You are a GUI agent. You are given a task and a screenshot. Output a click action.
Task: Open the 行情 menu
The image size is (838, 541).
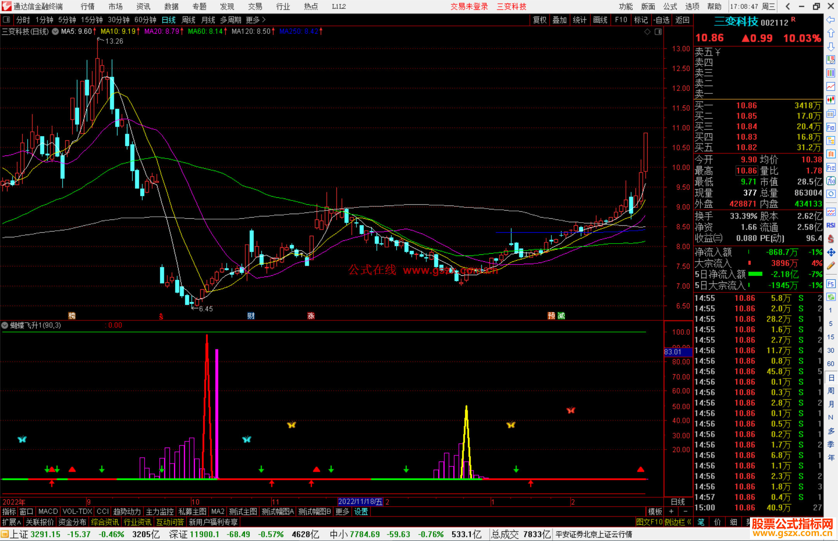(x=88, y=7)
